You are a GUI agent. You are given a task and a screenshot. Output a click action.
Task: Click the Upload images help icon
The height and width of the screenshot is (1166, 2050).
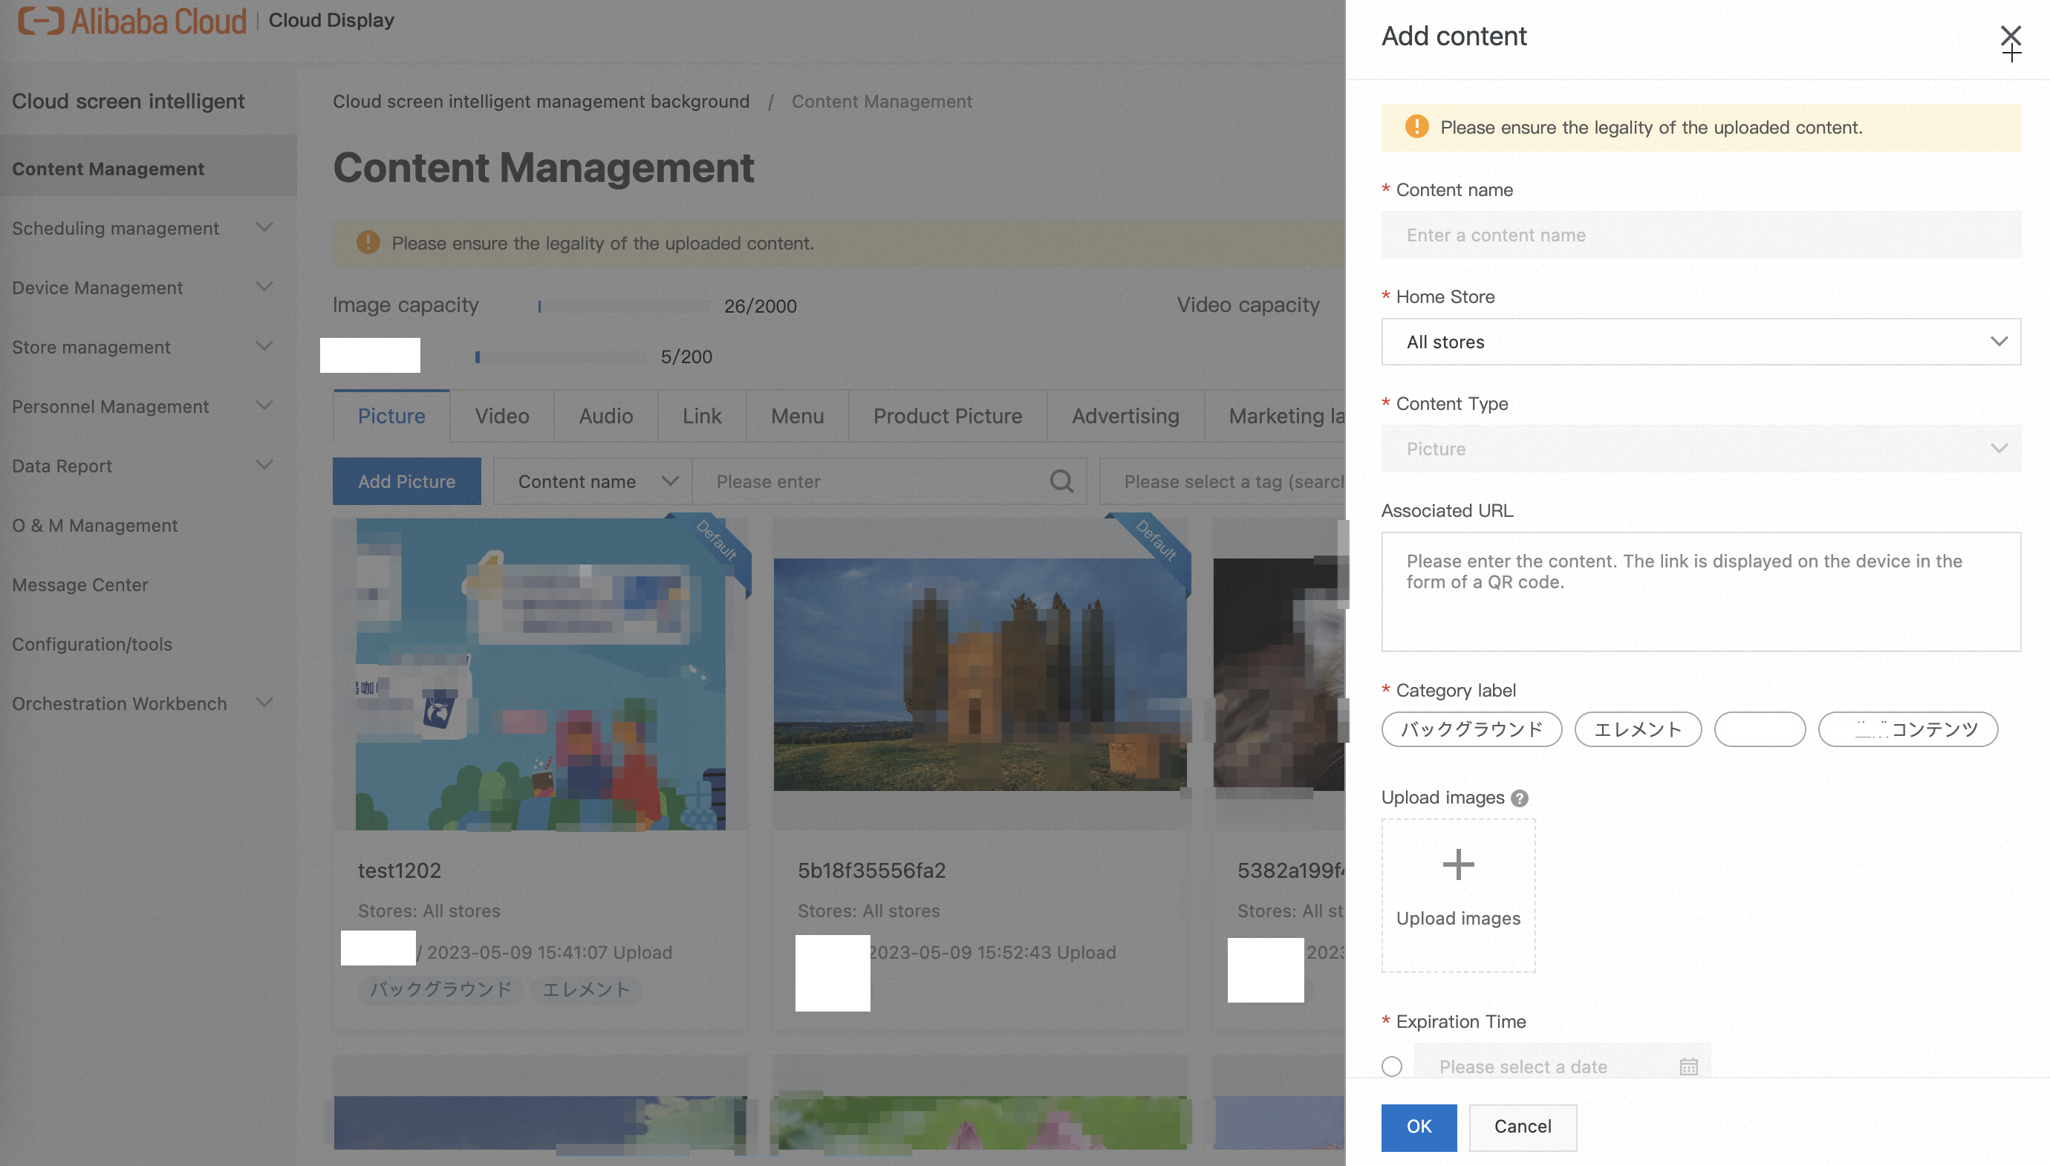coord(1519,798)
